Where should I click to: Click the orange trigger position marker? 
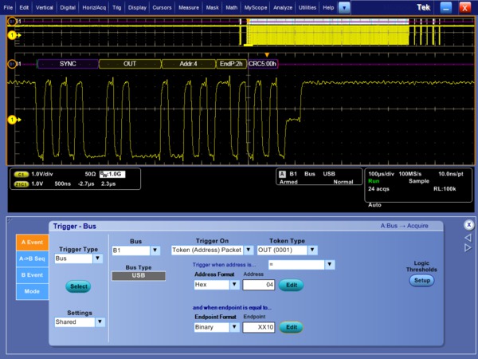267,54
